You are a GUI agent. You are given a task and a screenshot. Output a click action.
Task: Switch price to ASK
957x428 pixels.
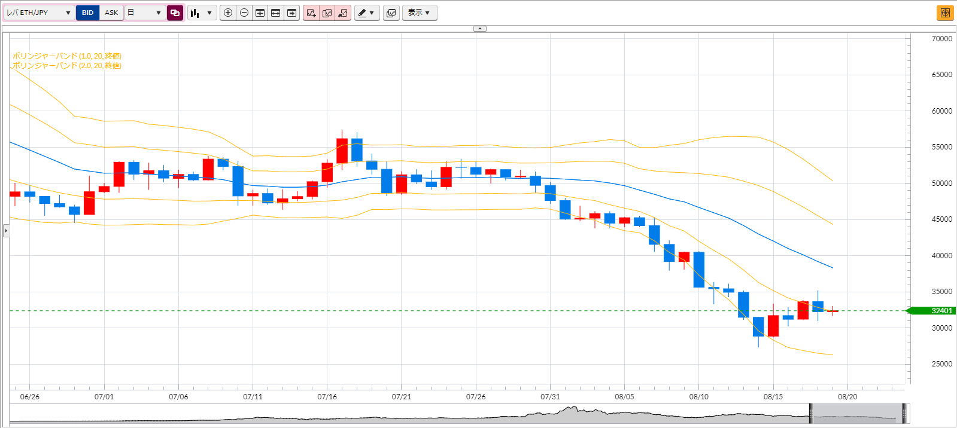(x=111, y=13)
